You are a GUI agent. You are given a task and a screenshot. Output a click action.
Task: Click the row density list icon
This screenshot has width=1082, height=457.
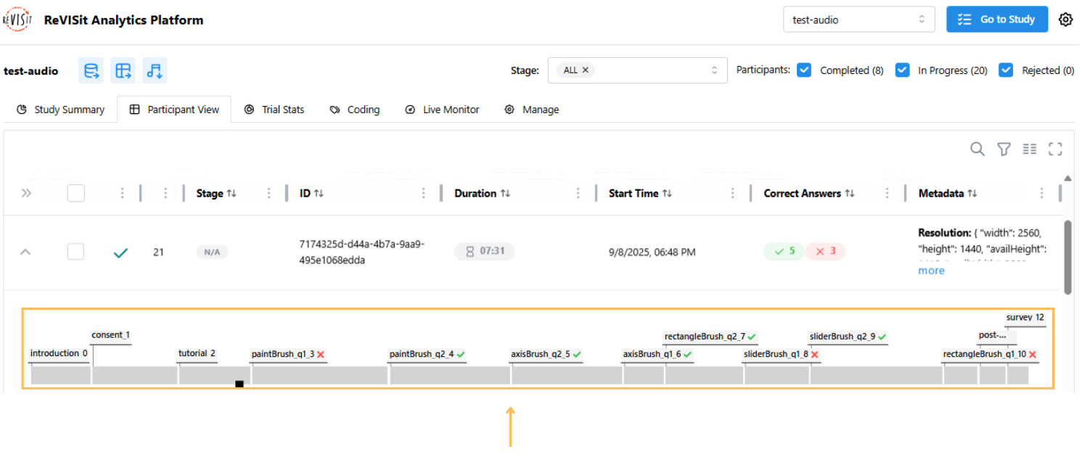pyautogui.click(x=1029, y=149)
